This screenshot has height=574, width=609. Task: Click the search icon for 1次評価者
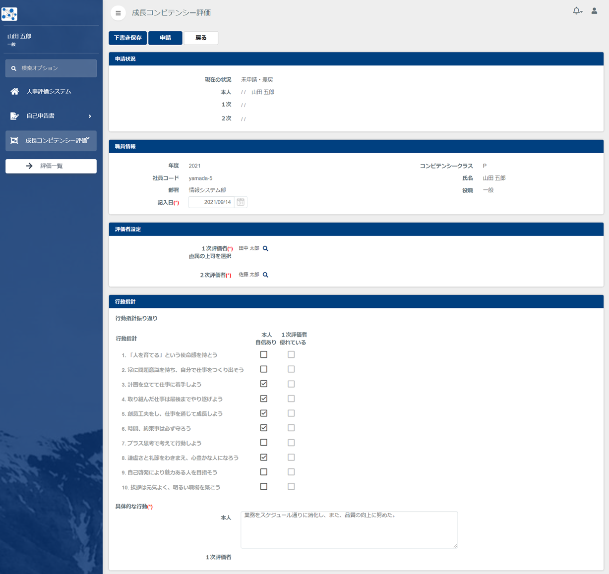pos(266,248)
